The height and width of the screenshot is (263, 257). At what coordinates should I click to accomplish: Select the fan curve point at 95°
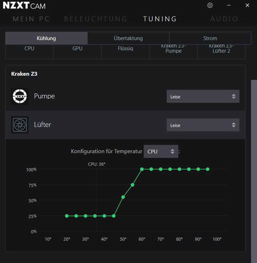(x=208, y=169)
